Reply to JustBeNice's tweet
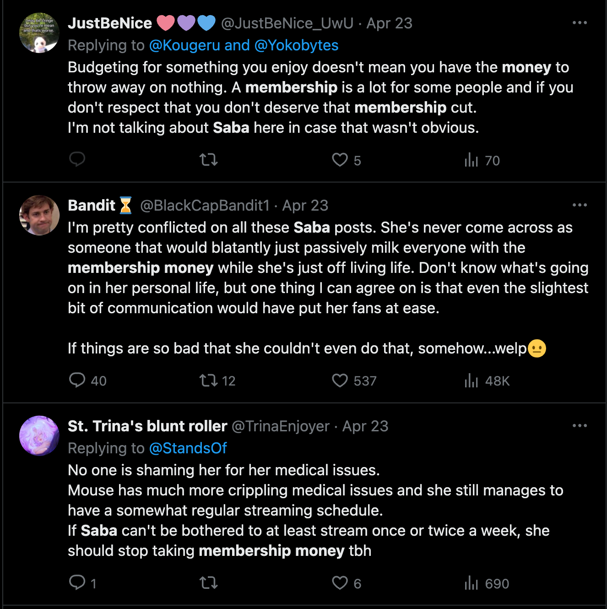The width and height of the screenshot is (607, 609). pos(77,159)
